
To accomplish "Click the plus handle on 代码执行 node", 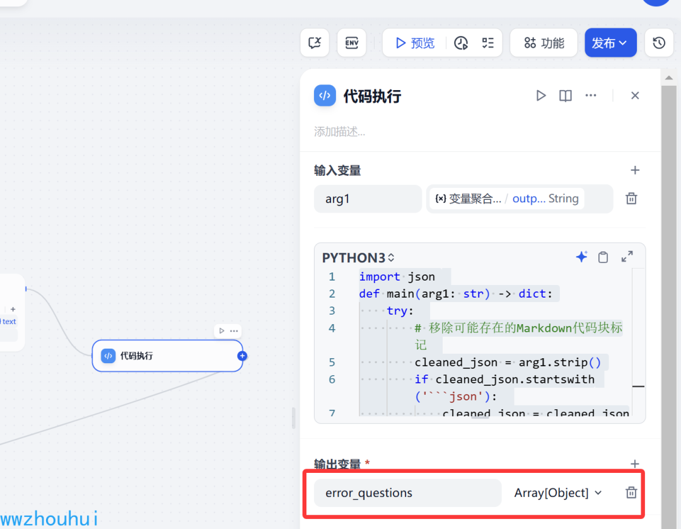I will pos(242,356).
